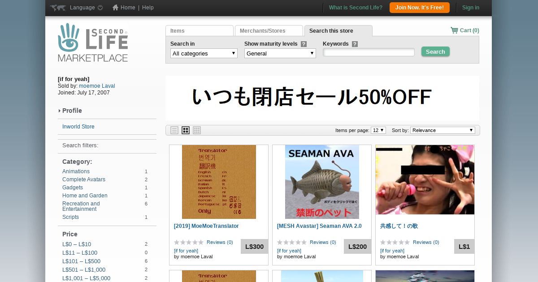
Task: Click the L$200 price tag
Action: pos(358,247)
